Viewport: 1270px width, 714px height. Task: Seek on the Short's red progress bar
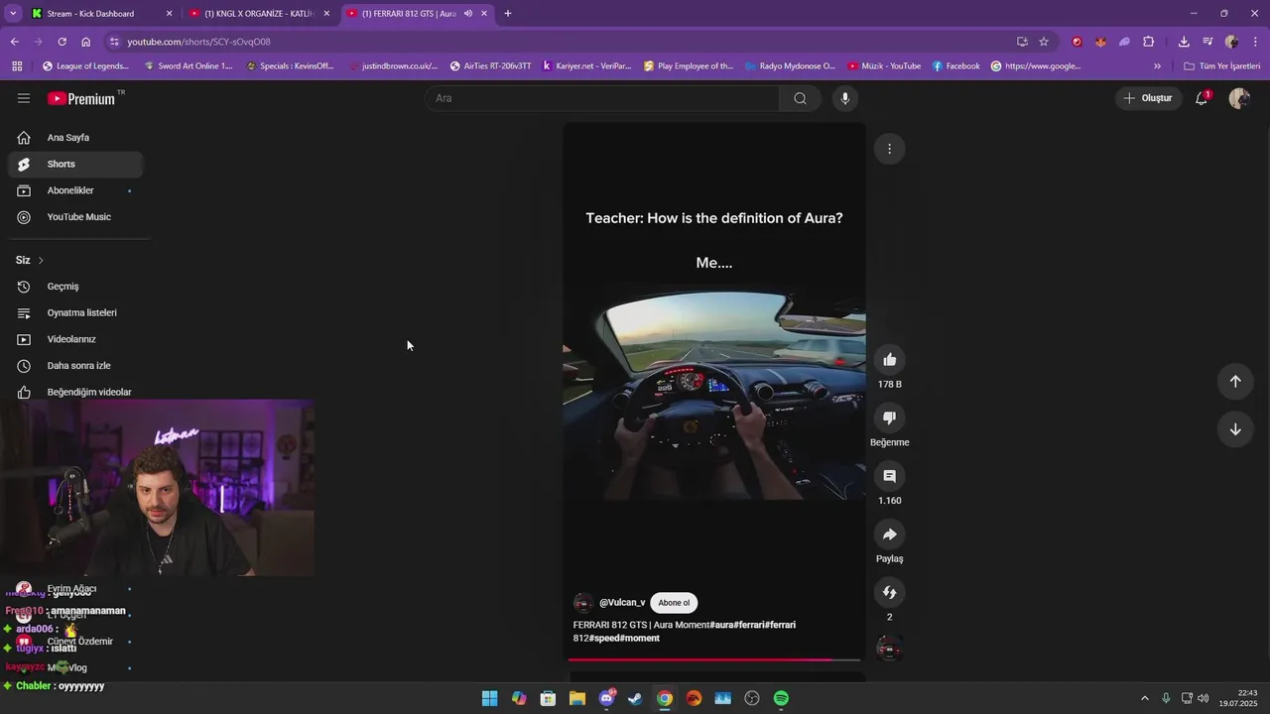click(714, 659)
